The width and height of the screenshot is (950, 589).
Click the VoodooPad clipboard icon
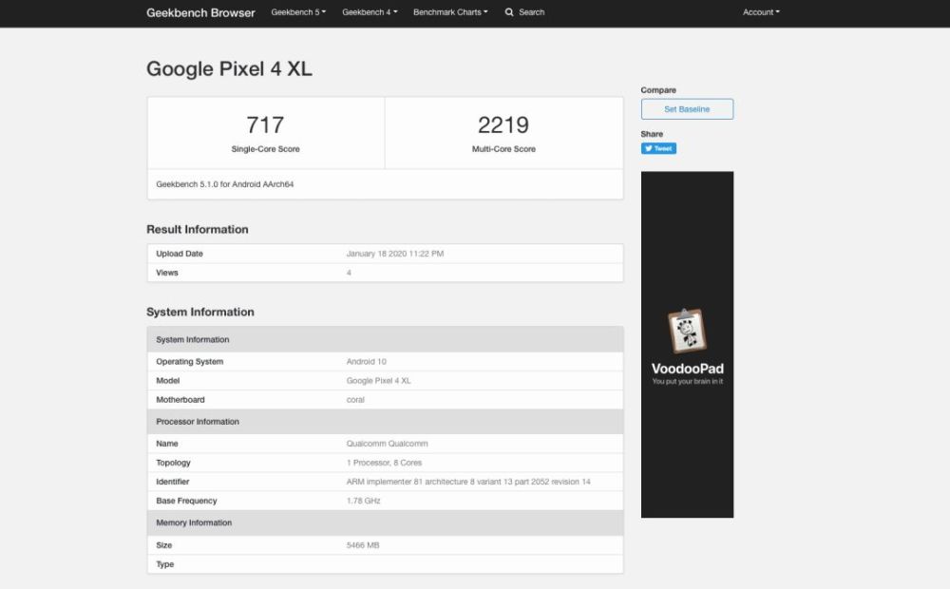[687, 331]
